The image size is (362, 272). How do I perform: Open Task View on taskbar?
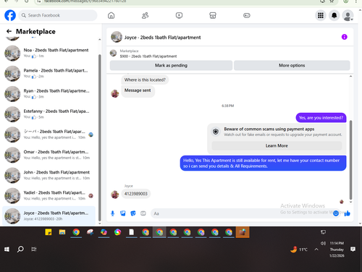pos(34,249)
